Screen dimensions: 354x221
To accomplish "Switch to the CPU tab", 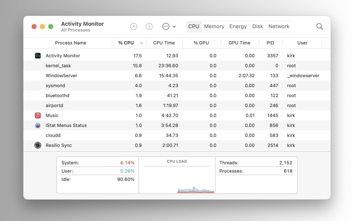I will click(x=194, y=27).
